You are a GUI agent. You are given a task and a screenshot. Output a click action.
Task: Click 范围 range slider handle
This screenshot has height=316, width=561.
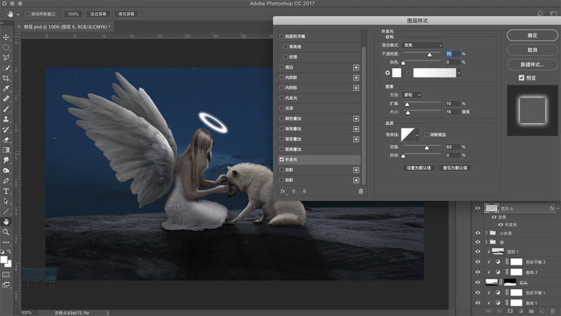[426, 148]
